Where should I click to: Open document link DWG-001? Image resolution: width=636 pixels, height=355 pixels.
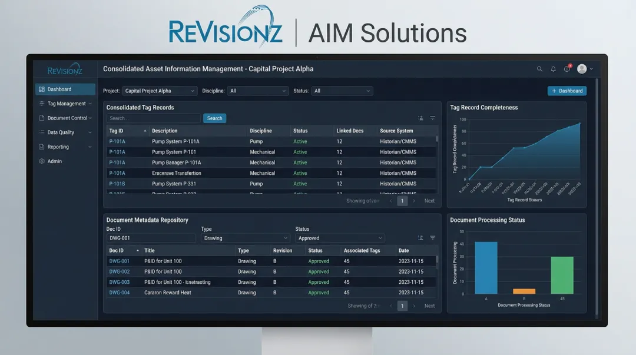[x=119, y=261]
